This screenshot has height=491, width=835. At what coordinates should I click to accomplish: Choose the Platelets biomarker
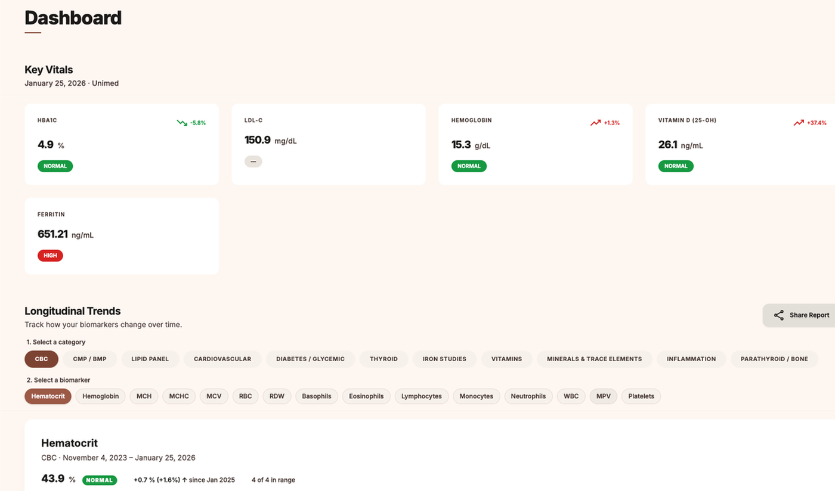641,396
